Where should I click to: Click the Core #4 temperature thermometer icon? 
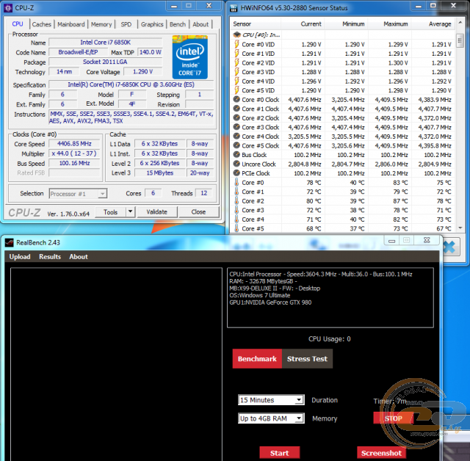(236, 219)
